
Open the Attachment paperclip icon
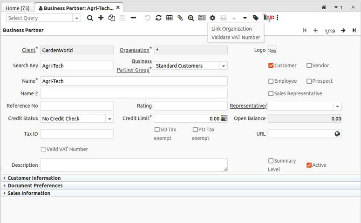click(180, 18)
